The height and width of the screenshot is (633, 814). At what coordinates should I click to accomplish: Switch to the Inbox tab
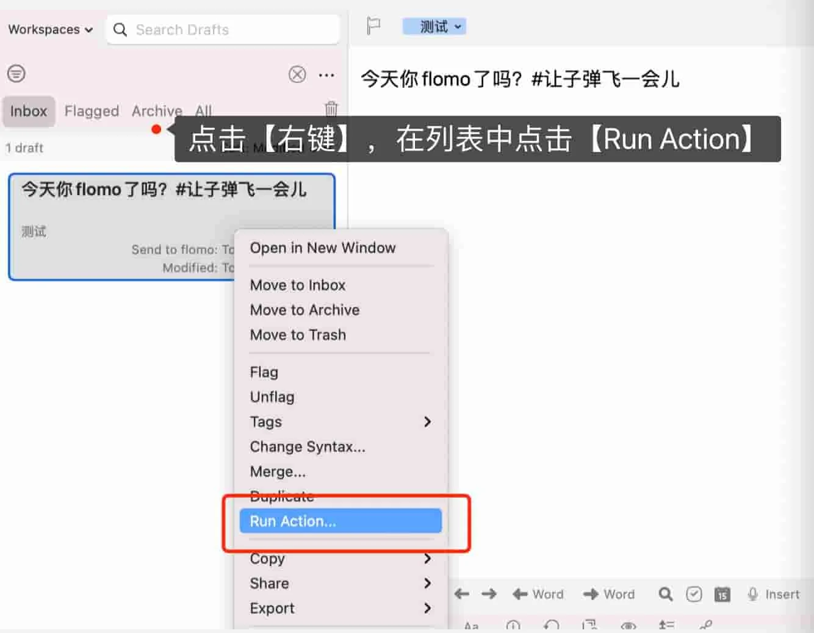(29, 111)
